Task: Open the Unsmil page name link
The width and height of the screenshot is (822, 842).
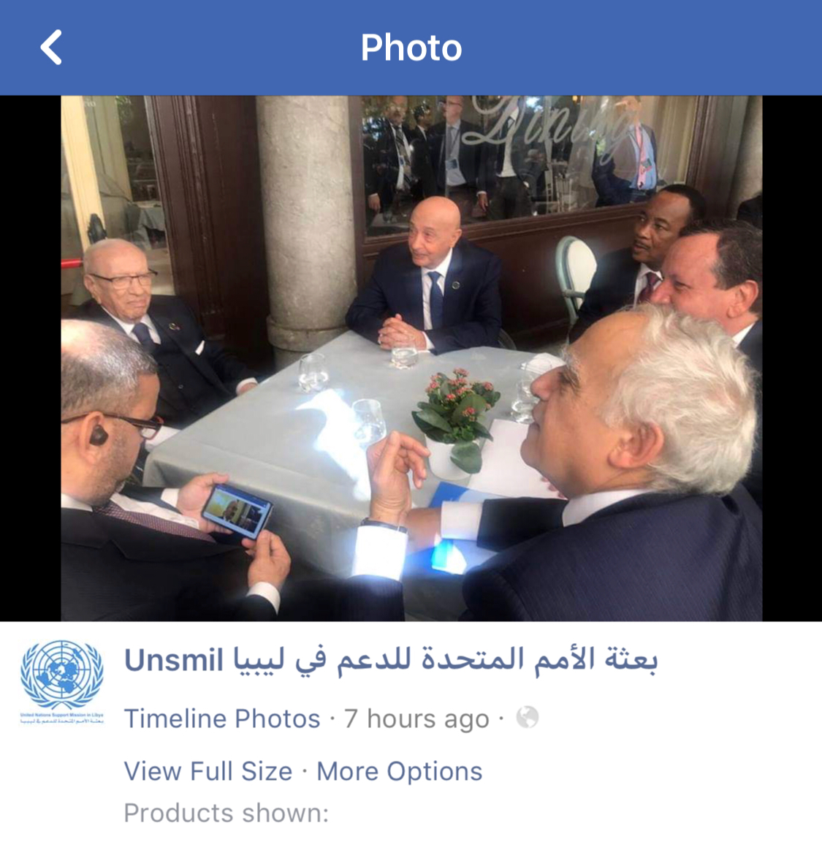Action: [x=173, y=660]
